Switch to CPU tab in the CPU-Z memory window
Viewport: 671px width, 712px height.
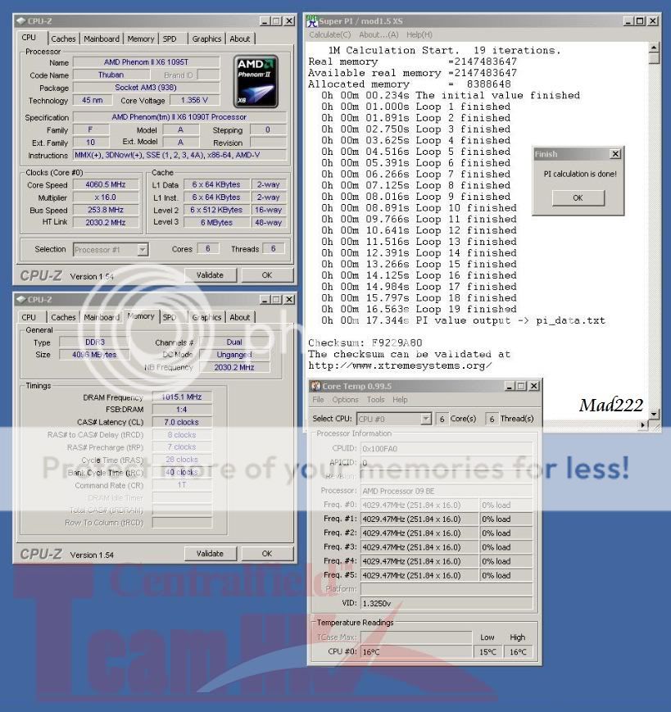click(29, 317)
